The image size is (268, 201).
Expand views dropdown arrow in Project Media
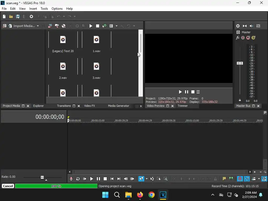point(116,26)
